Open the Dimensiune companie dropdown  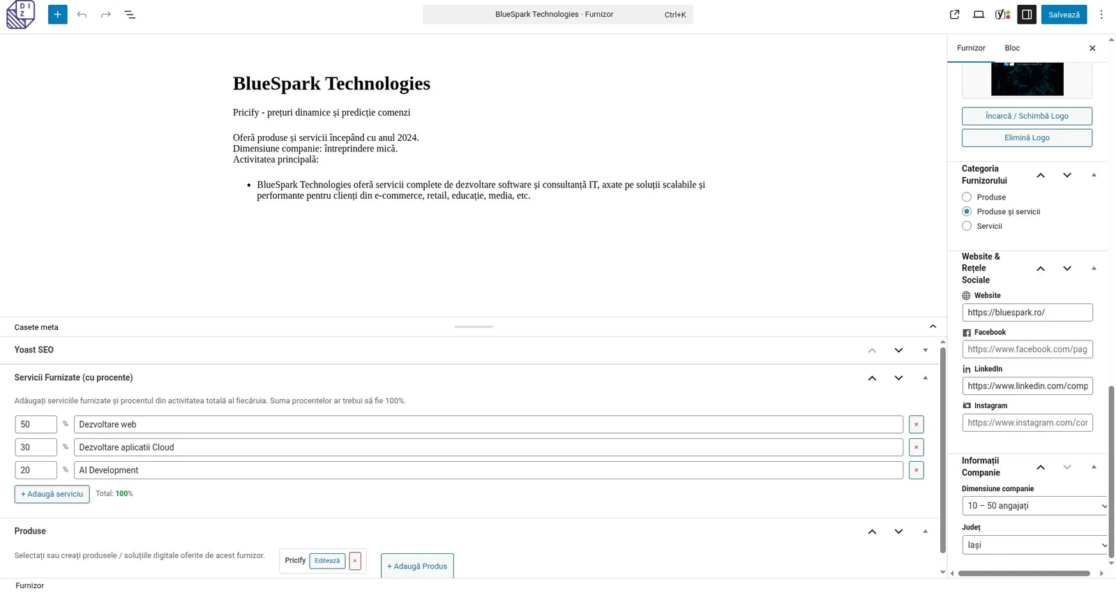click(x=1035, y=506)
